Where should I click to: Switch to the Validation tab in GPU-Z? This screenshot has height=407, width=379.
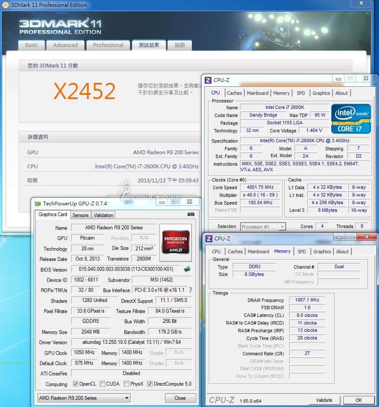click(x=103, y=215)
